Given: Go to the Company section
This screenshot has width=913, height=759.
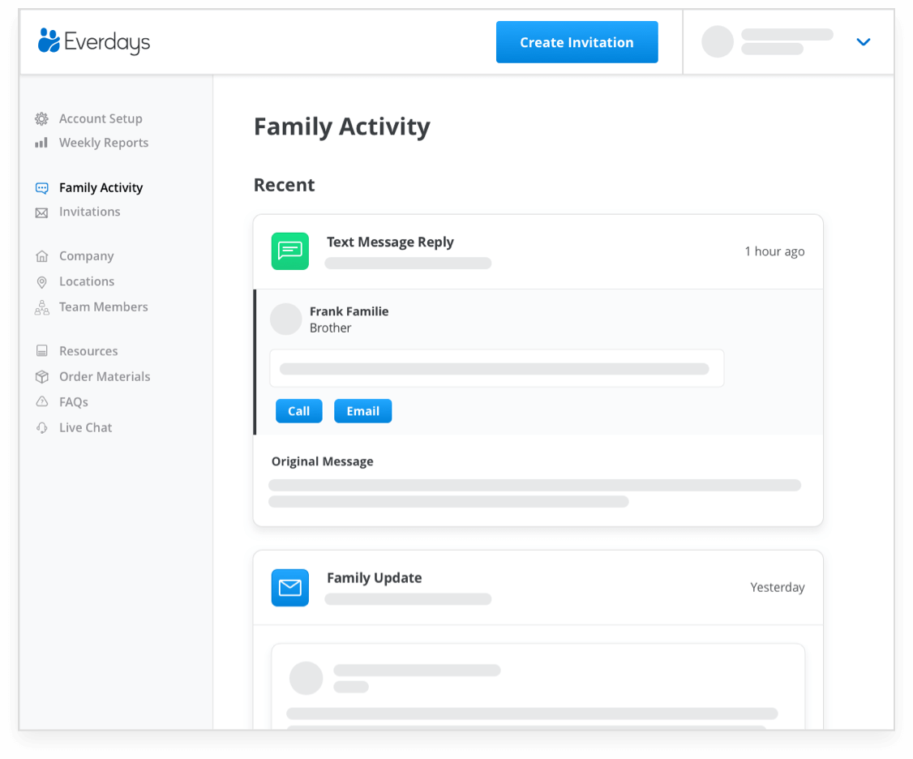Looking at the screenshot, I should 86,256.
